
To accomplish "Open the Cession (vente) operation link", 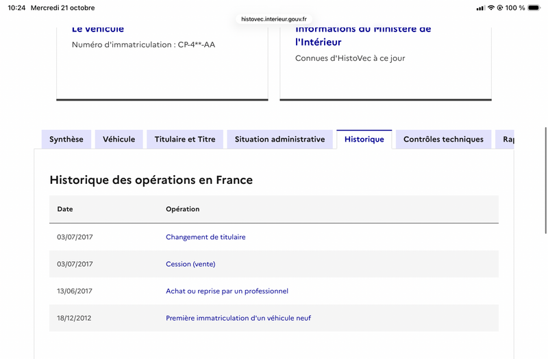I will coord(190,264).
